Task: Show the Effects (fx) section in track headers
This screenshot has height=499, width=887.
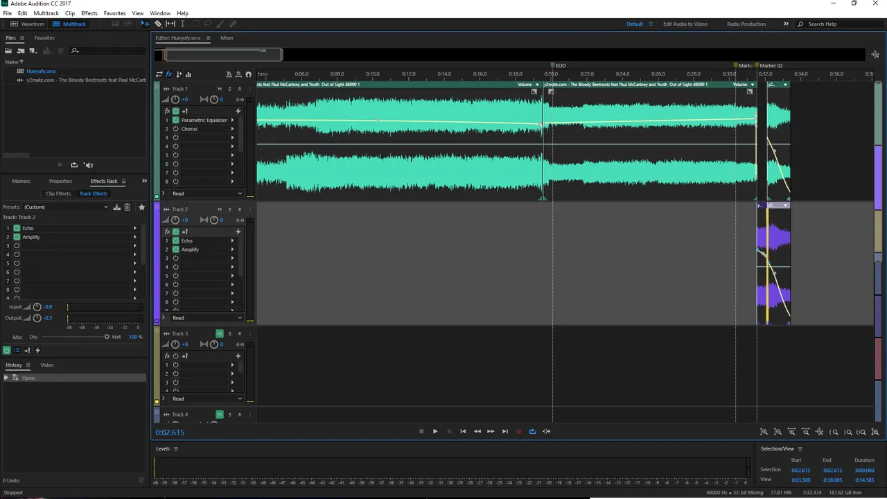Action: pyautogui.click(x=168, y=74)
